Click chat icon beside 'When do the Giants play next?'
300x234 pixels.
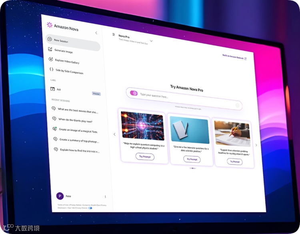pyautogui.click(x=54, y=118)
